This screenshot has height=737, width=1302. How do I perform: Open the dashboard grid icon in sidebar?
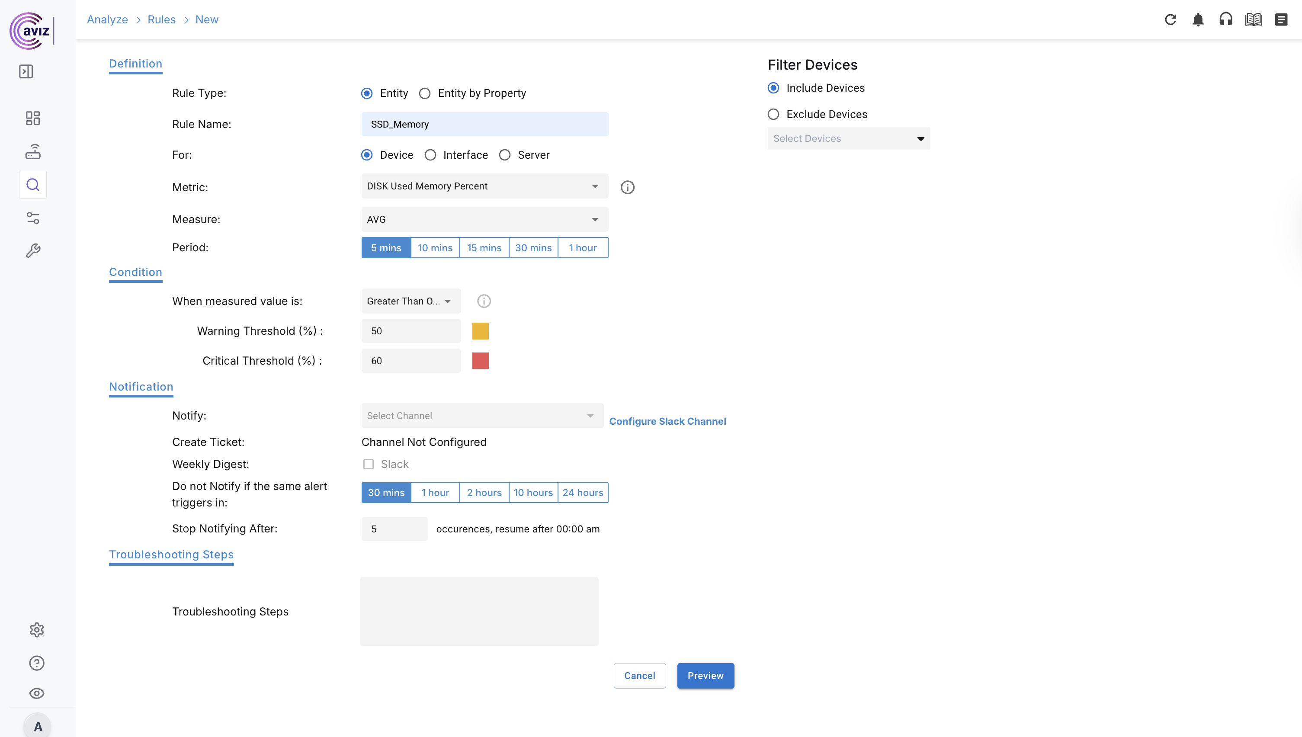33,118
